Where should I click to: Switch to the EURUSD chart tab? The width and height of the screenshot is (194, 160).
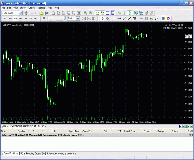40,126
